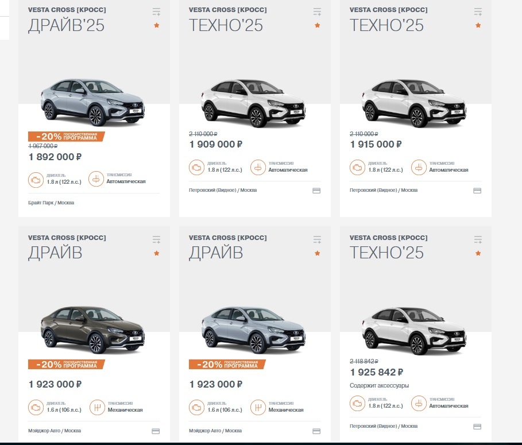The height and width of the screenshot is (445, 522).
Task: Click manual gearbox icon on brown ДРАЙВ card
Action: click(x=97, y=407)
